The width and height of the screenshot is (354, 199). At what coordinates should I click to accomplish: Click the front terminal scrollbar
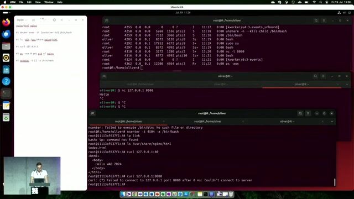pyautogui.click(x=335, y=182)
